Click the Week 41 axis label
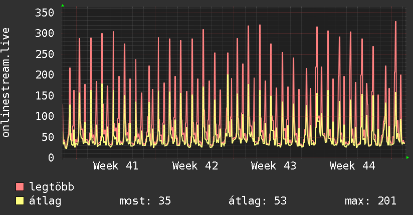Viewport: 413px width, 215px height. 116,166
